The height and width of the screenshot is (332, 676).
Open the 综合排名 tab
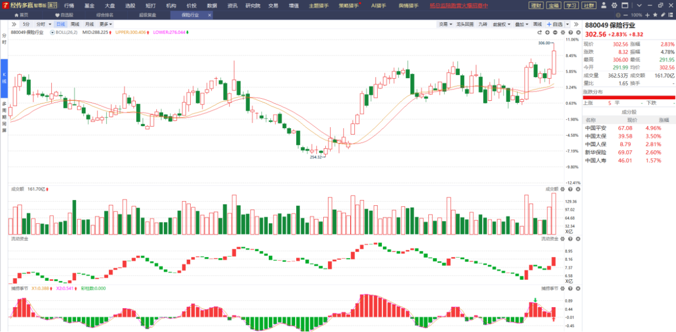(104, 15)
